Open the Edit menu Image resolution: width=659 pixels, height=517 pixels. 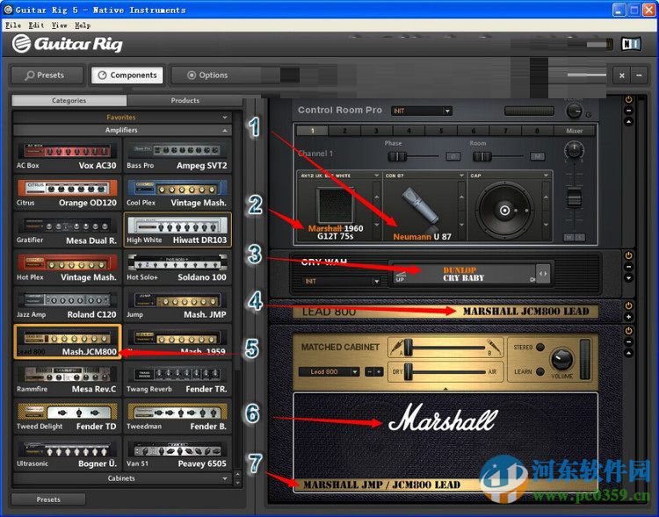(36, 25)
